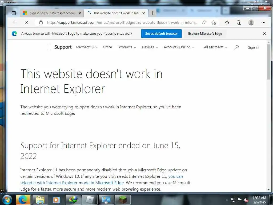Viewport: 273px width, 205px height.
Task: Click the scrollbar up arrow
Action: tap(268, 42)
